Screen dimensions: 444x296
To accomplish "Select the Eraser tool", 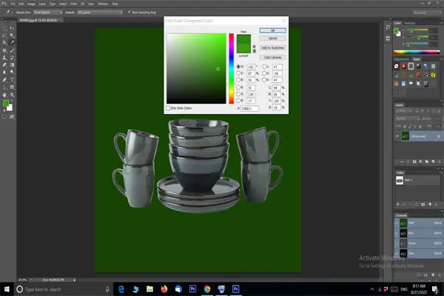I will [4, 65].
